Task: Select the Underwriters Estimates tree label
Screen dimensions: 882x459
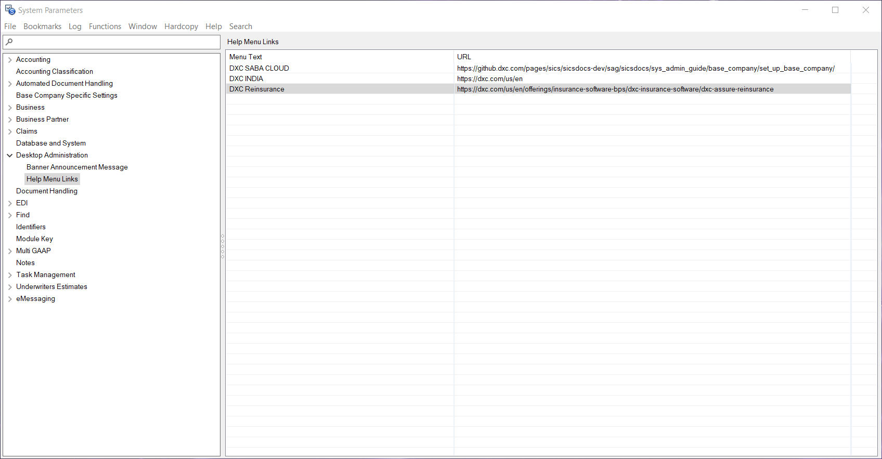Action: click(51, 287)
